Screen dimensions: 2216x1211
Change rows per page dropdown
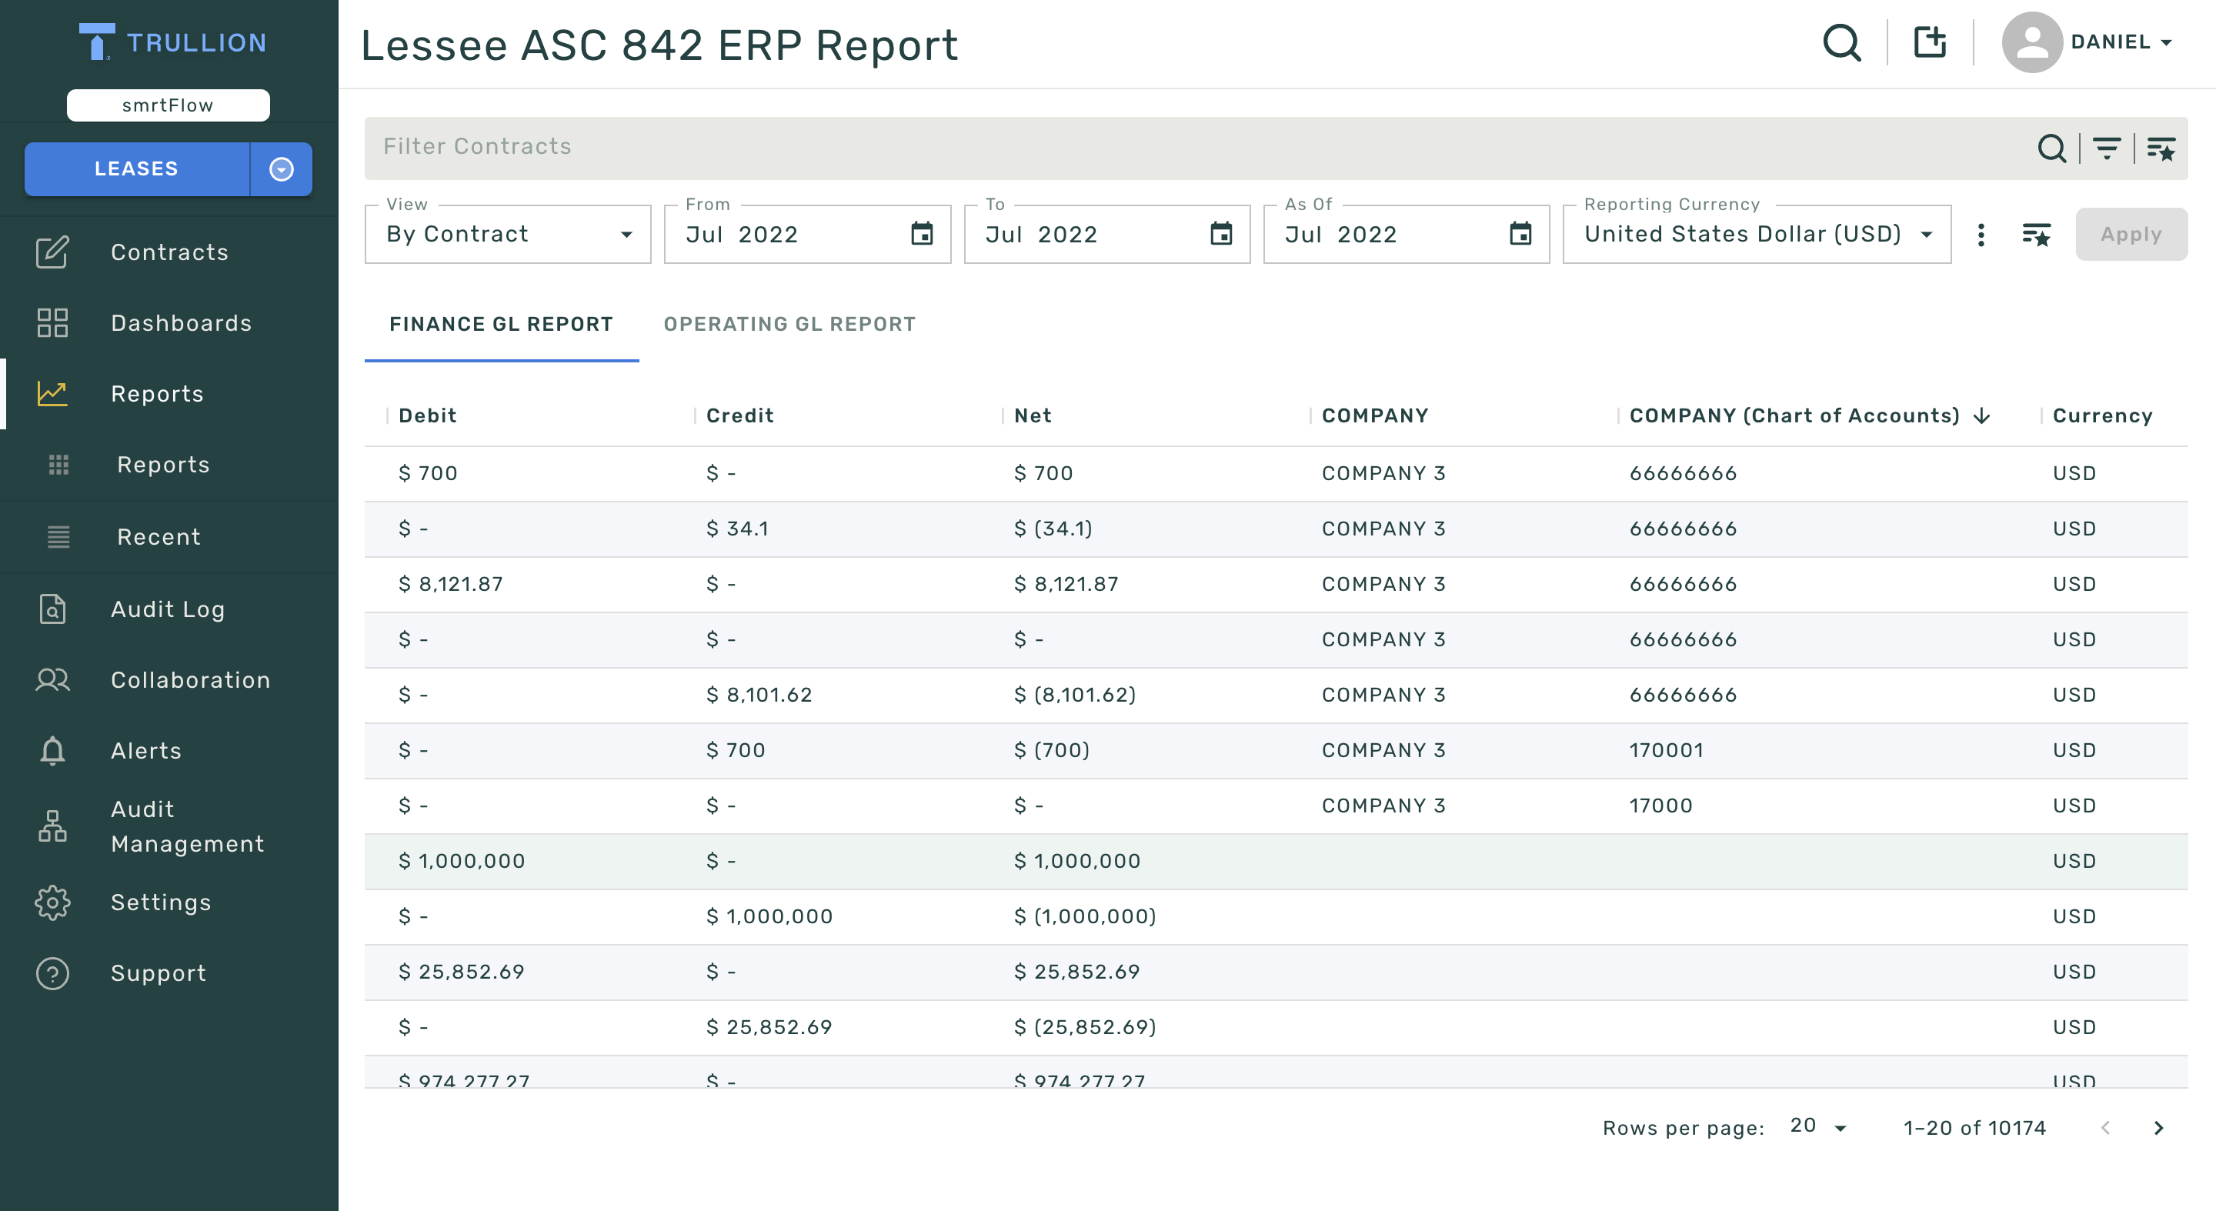[x=1817, y=1126]
